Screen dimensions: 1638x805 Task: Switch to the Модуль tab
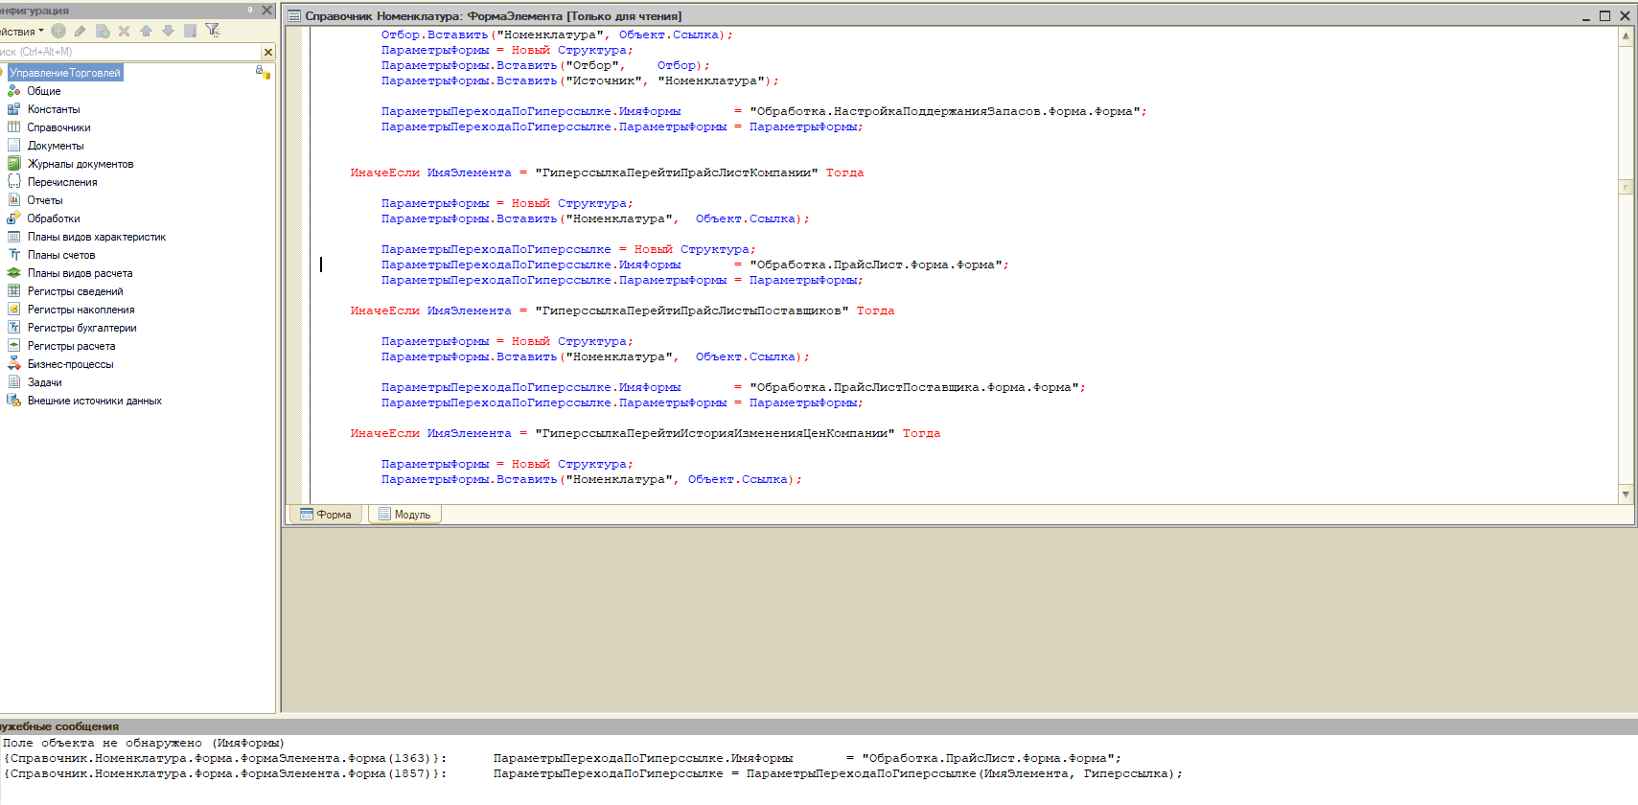[x=404, y=515]
